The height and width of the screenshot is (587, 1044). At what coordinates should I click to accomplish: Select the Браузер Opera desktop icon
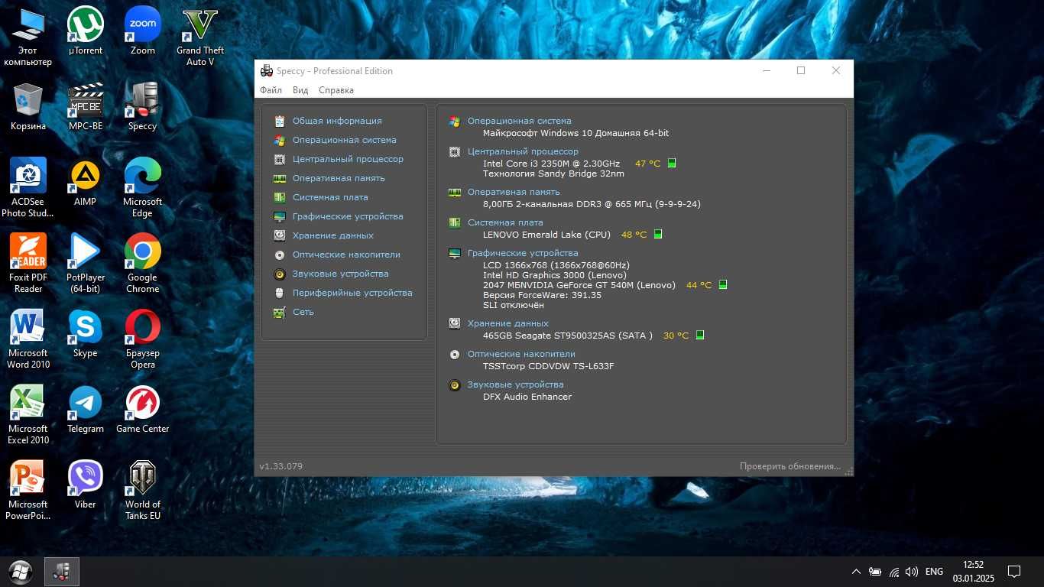(143, 339)
